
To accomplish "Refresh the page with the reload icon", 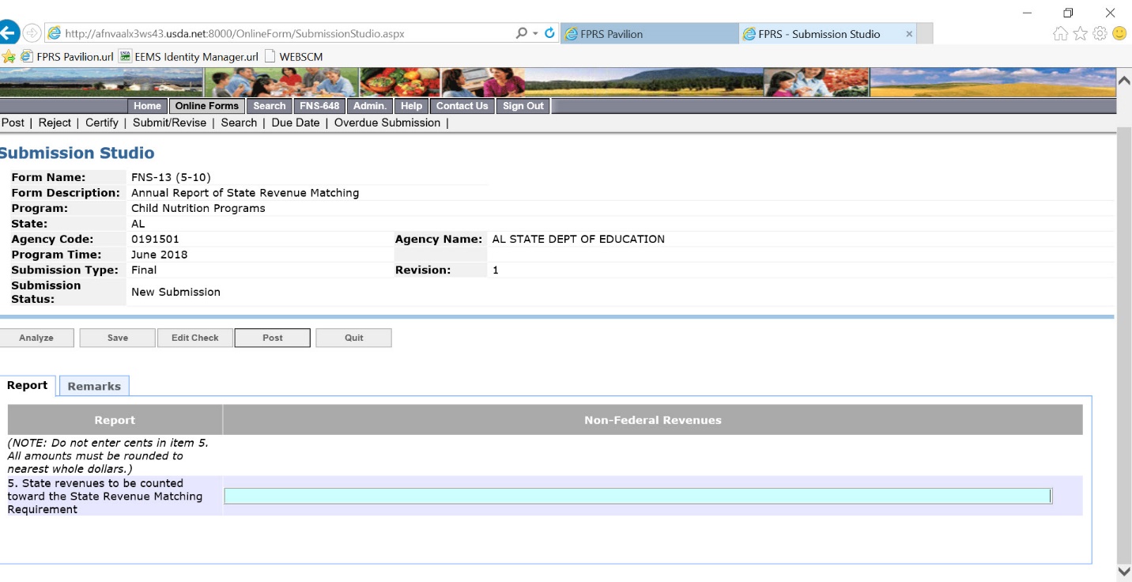I will click(550, 33).
